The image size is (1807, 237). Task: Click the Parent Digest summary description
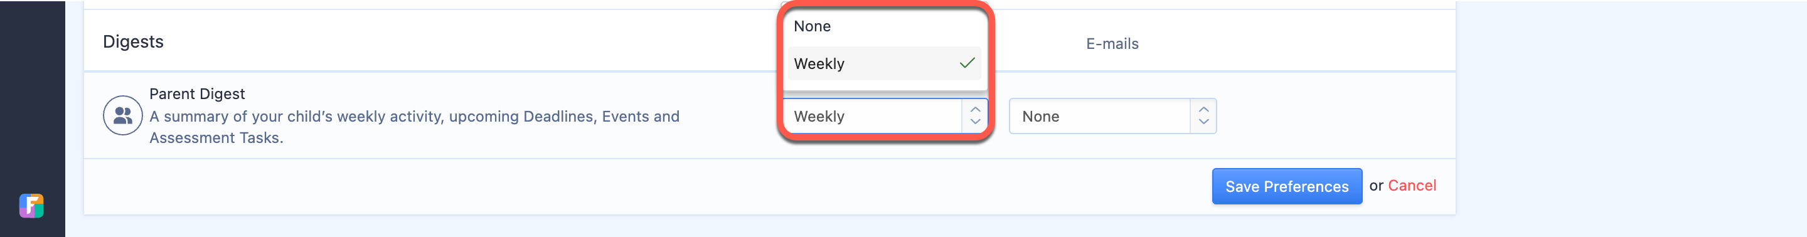[x=415, y=127]
